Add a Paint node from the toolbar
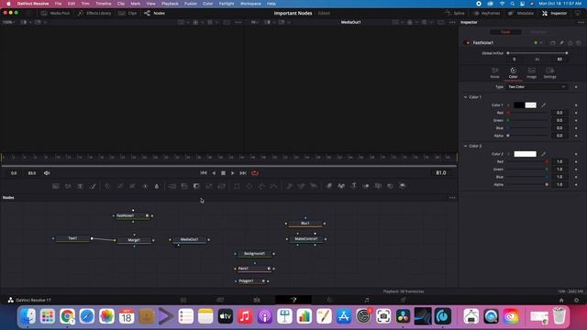587x330 pixels. pyautogui.click(x=93, y=186)
